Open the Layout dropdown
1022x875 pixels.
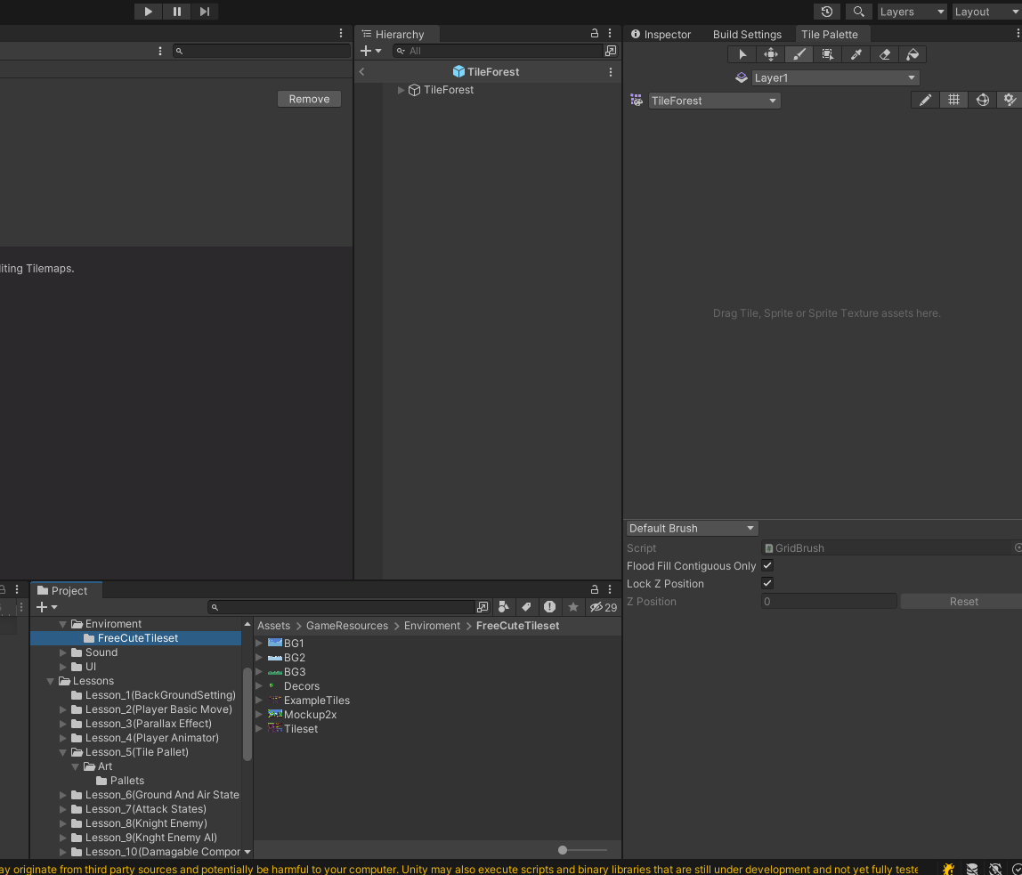(986, 12)
